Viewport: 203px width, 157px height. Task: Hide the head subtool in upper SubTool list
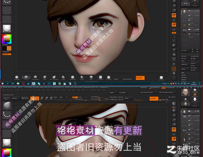(198, 11)
